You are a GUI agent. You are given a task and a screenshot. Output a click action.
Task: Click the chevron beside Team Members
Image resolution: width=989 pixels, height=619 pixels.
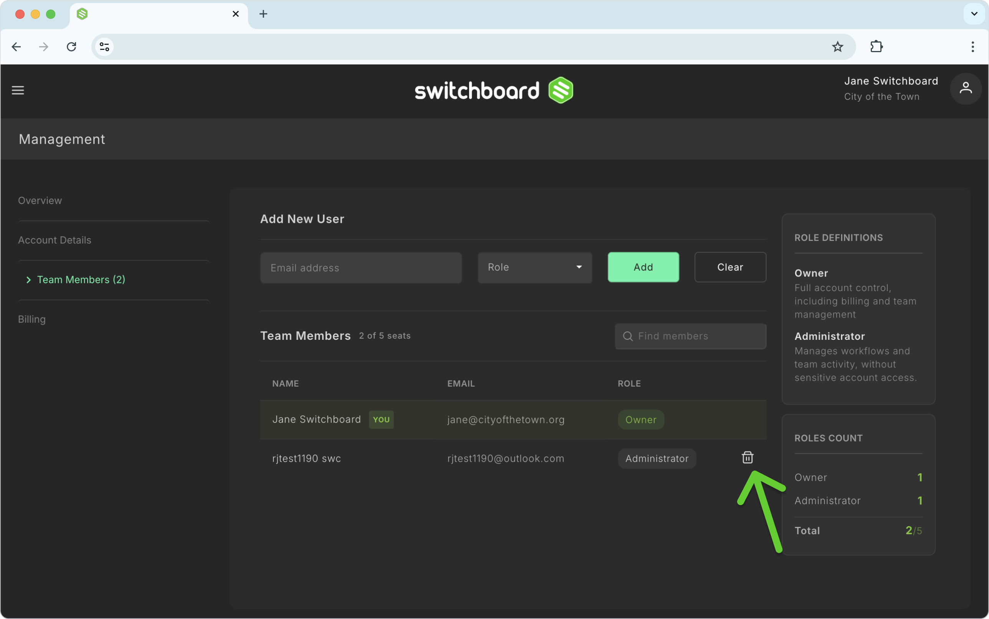pos(28,280)
